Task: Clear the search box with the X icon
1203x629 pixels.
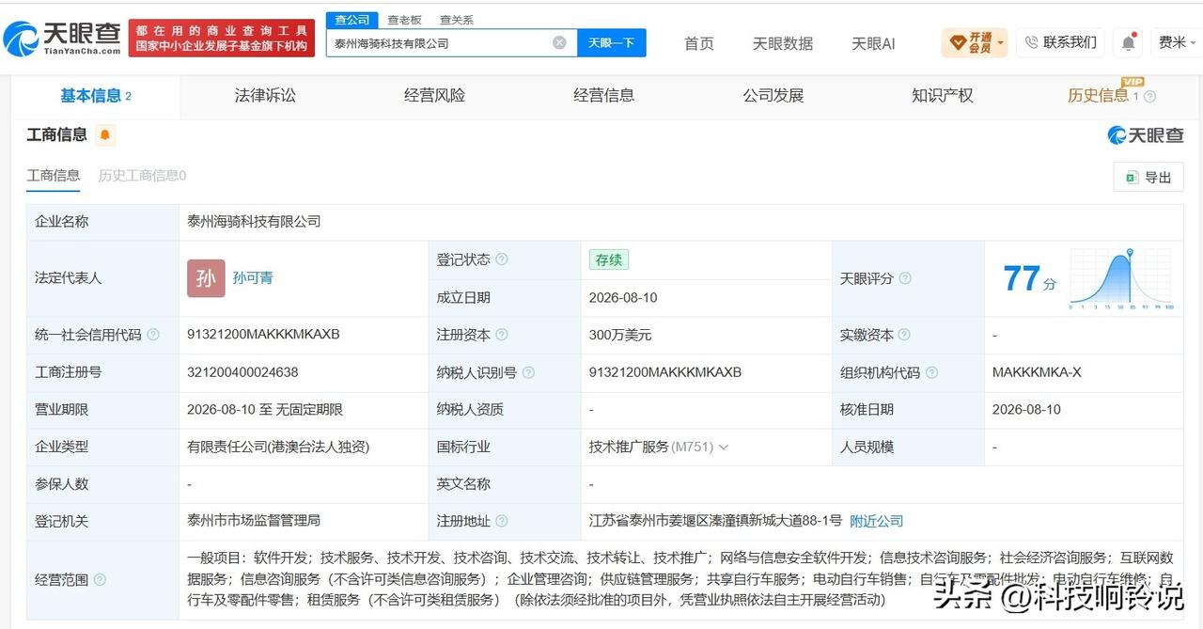Action: 559,42
